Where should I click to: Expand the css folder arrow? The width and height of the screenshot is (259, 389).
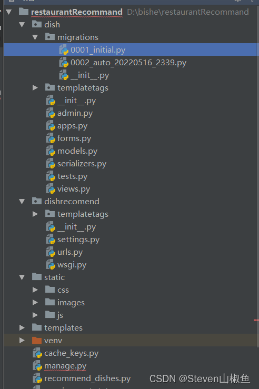tap(35, 290)
